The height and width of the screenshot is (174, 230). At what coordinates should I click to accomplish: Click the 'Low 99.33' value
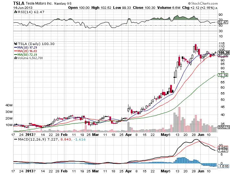[x=122, y=8]
